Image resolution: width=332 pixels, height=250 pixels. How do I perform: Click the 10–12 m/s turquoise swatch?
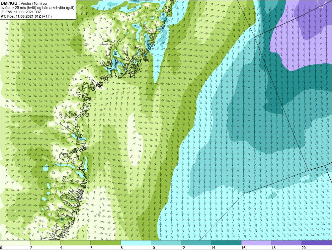click(166, 243)
